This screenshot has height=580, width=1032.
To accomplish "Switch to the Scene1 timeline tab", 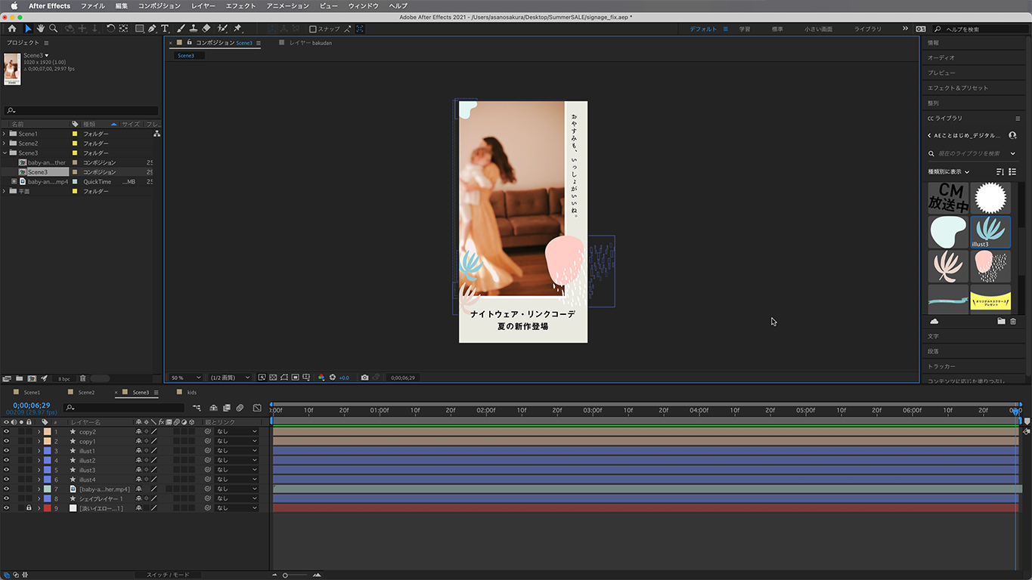I will pos(32,393).
